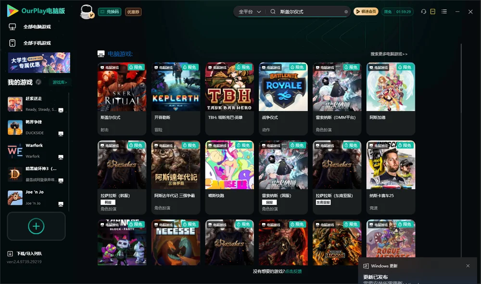Screen dimensions: 481x284
Task: Open the 战争仪式 Battlerite Royale card
Action: tap(283, 99)
